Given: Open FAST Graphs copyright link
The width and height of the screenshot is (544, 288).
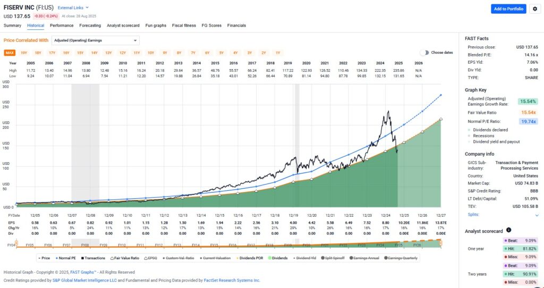Looking at the screenshot, I should pos(83,273).
